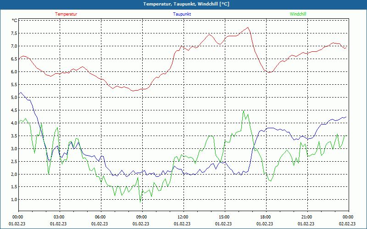
Task: Click the 4,5 y-axis value
Action: click(14, 110)
